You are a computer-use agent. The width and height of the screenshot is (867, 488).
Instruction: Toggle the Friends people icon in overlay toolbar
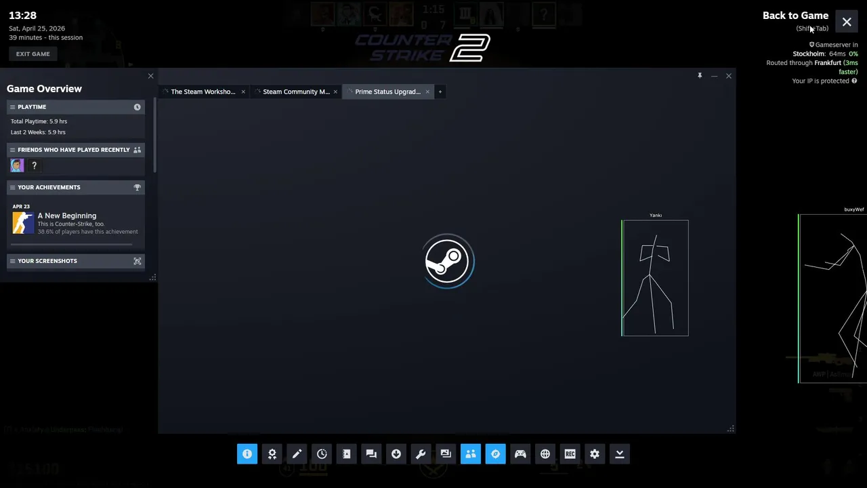point(471,454)
